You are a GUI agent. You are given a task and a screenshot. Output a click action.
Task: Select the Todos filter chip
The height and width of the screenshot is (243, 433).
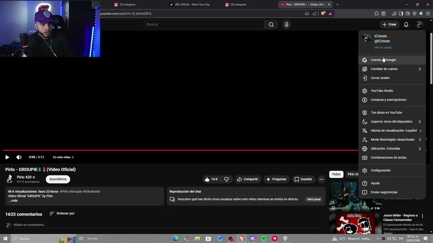[x=336, y=174]
